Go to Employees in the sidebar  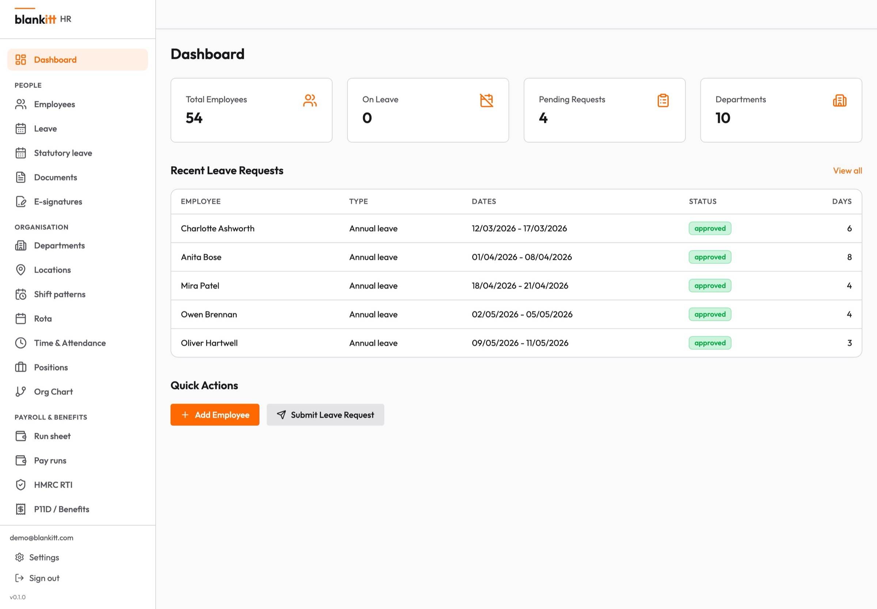coord(77,104)
